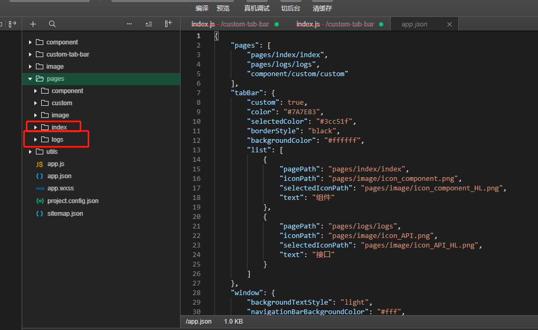
Task: Click the 编译 compile button
Action: 202,8
